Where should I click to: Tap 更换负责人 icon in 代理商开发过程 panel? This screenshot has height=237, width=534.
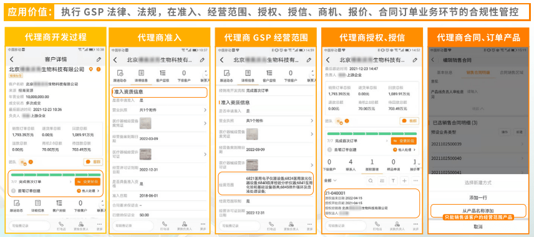tap(81, 226)
